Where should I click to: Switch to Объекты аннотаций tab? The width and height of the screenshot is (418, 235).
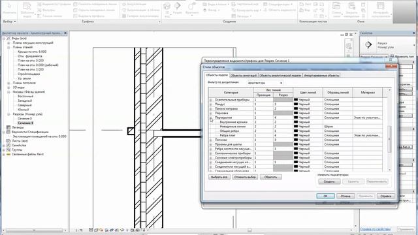(244, 76)
